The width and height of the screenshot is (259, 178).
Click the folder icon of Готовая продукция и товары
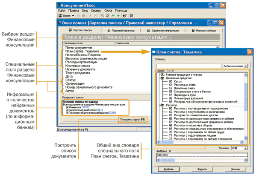click(162, 75)
